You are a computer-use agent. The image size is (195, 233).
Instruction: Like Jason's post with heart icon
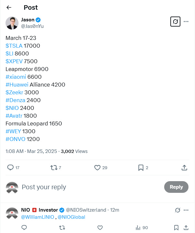(97, 168)
